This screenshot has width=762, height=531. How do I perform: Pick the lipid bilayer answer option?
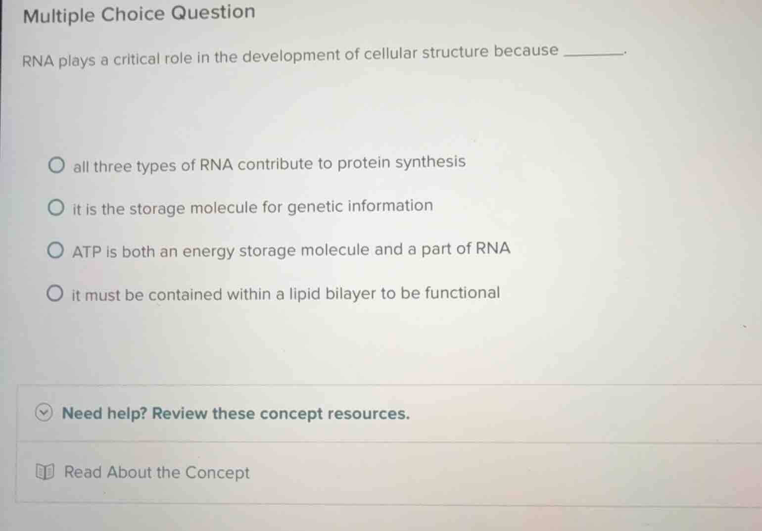coord(56,294)
